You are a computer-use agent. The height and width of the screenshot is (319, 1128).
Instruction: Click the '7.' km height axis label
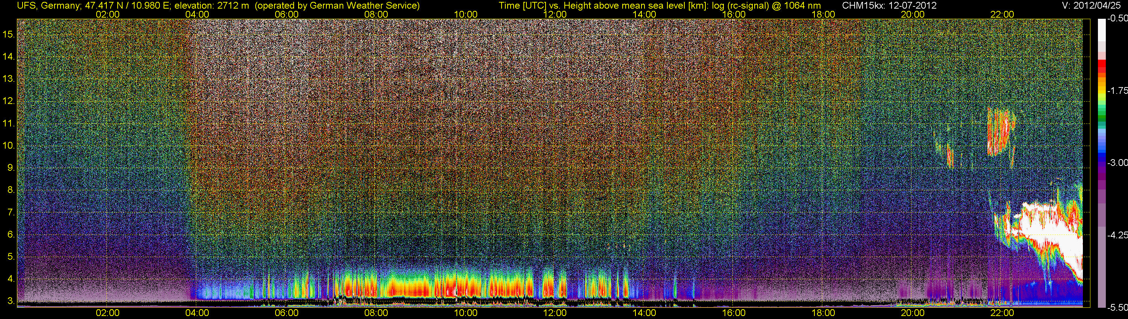(11, 212)
